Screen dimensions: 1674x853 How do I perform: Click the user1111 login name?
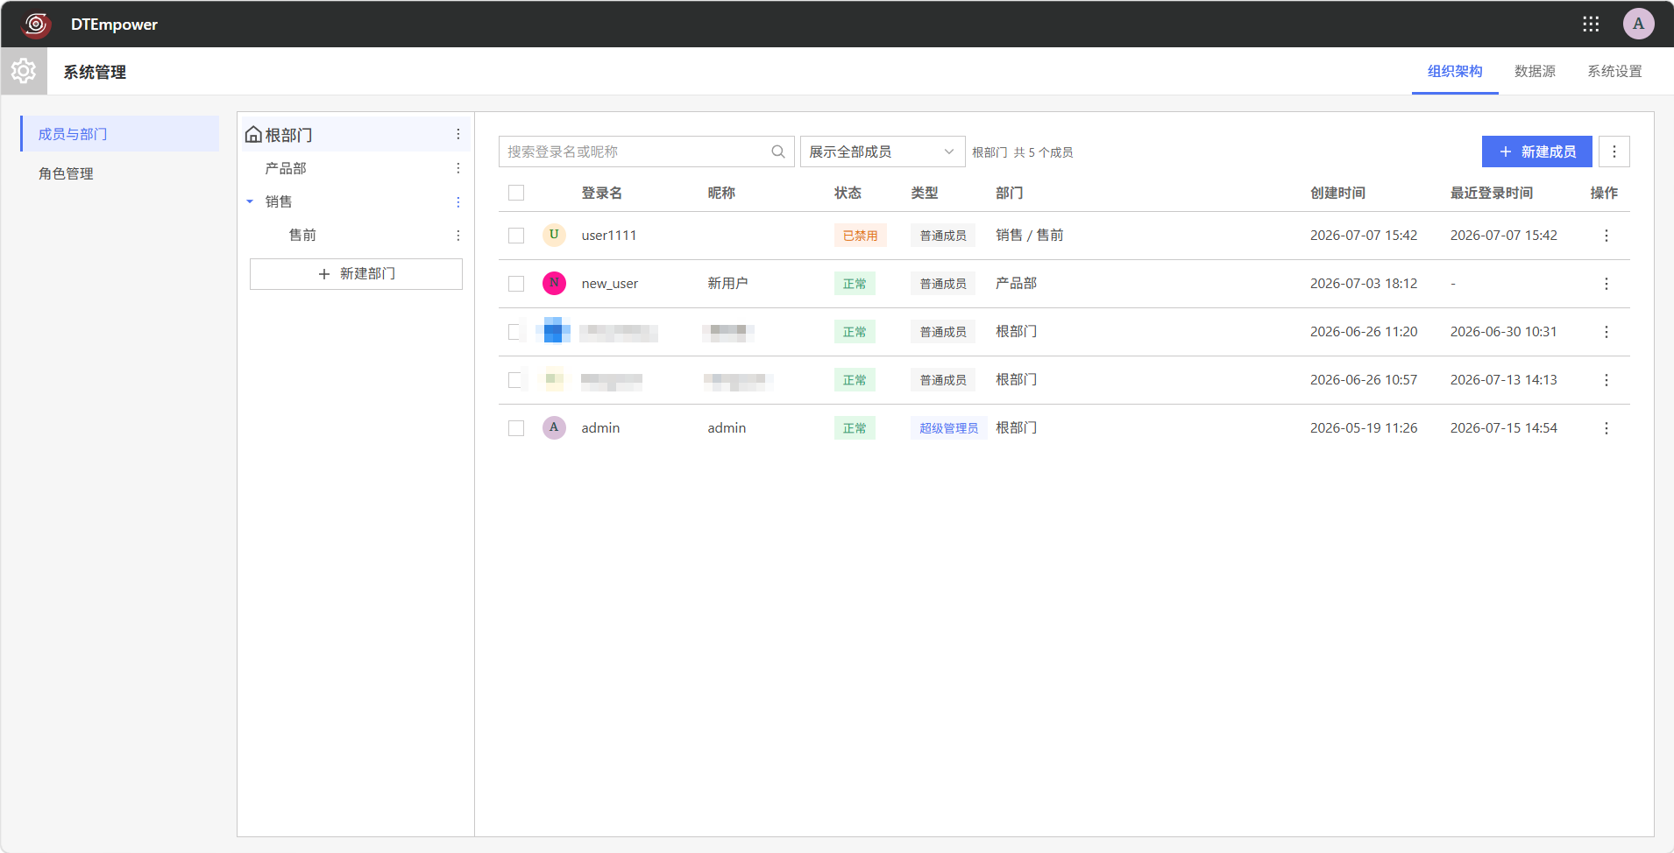tap(609, 235)
